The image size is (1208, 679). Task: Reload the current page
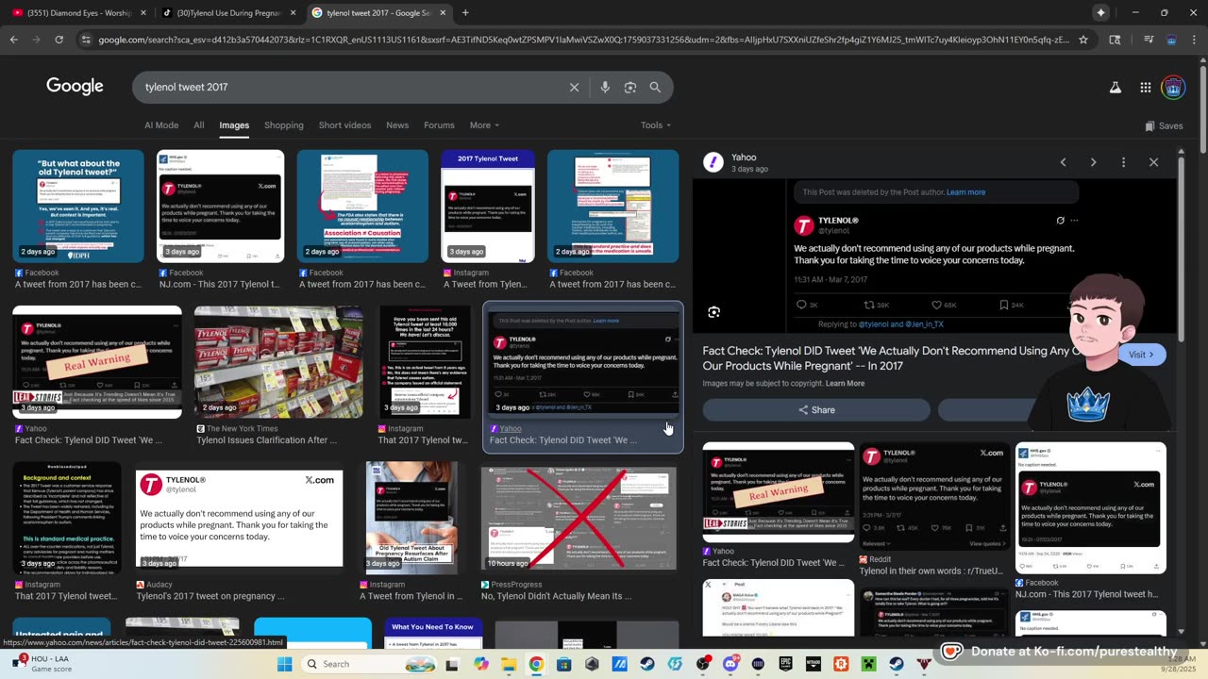coord(59,40)
